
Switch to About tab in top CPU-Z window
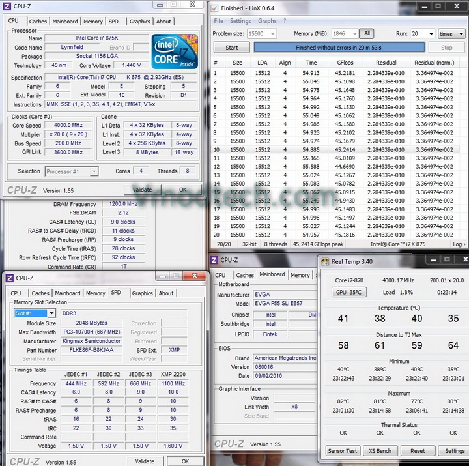pos(163,22)
